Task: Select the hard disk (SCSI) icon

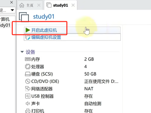Action: pos(28,74)
